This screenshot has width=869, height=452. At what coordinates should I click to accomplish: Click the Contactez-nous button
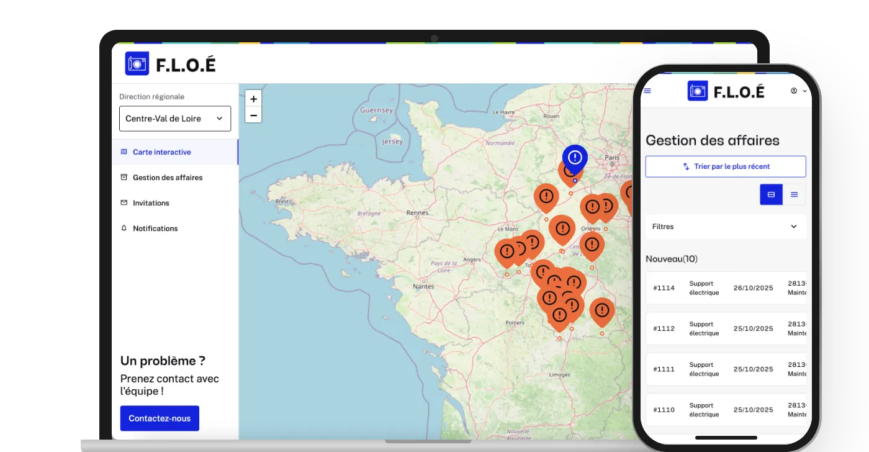point(159,418)
